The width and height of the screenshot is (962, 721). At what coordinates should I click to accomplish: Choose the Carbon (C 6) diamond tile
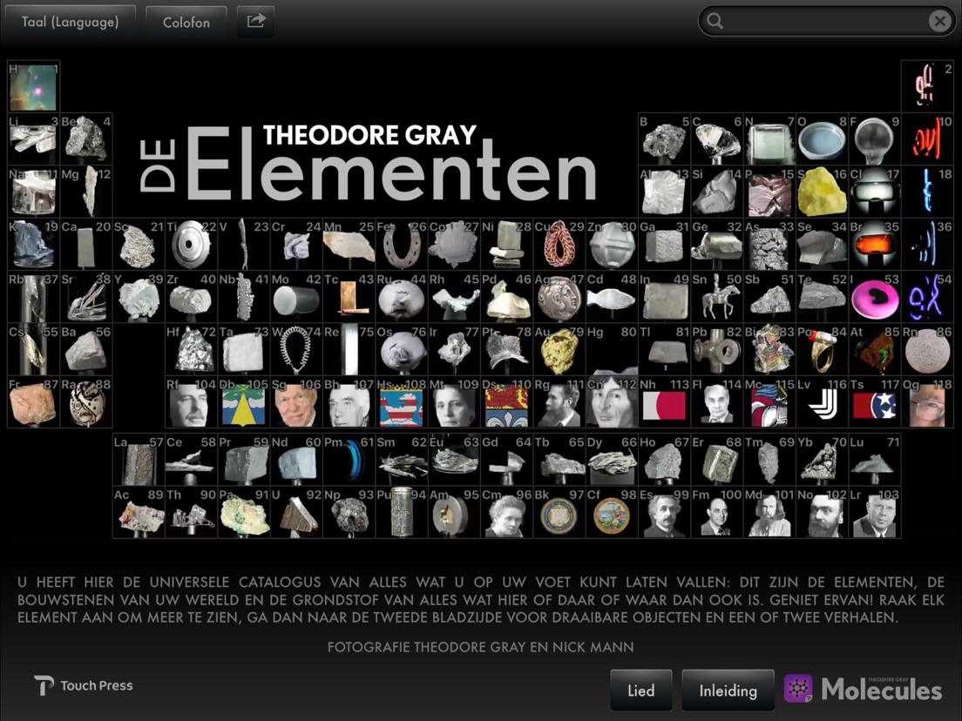pos(717,139)
